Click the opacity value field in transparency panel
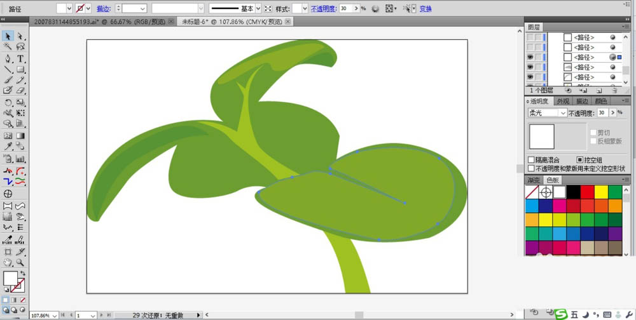Viewport: 636px width, 320px height. 603,113
